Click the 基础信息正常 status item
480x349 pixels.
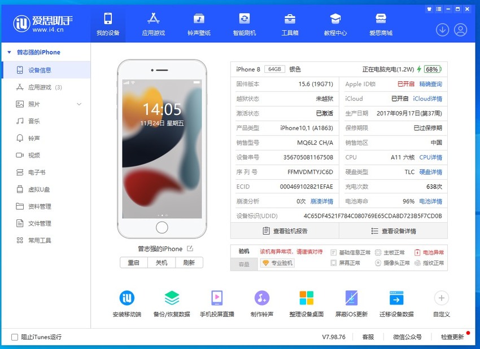(351, 253)
